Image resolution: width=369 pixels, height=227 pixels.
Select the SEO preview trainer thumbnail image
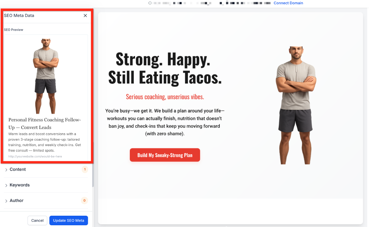click(x=46, y=76)
